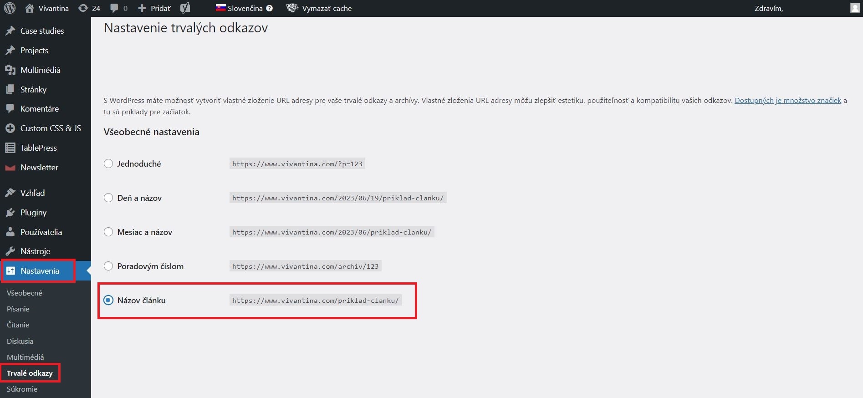Click the Nastavenia sliders icon
Image resolution: width=863 pixels, height=398 pixels.
pos(10,271)
